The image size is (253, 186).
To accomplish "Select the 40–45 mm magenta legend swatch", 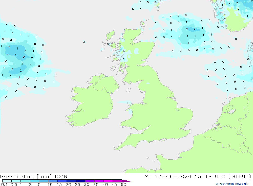I will [x=108, y=181].
